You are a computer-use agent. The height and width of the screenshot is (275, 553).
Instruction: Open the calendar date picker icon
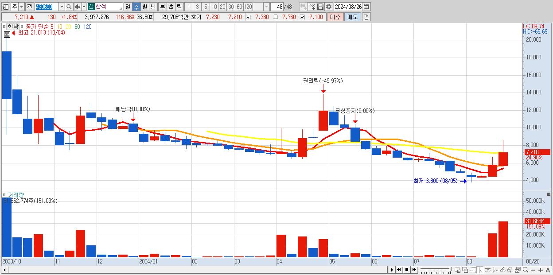coord(366,7)
